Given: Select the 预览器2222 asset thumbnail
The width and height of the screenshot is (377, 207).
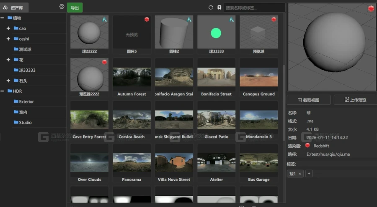Looking at the screenshot, I should (90, 75).
